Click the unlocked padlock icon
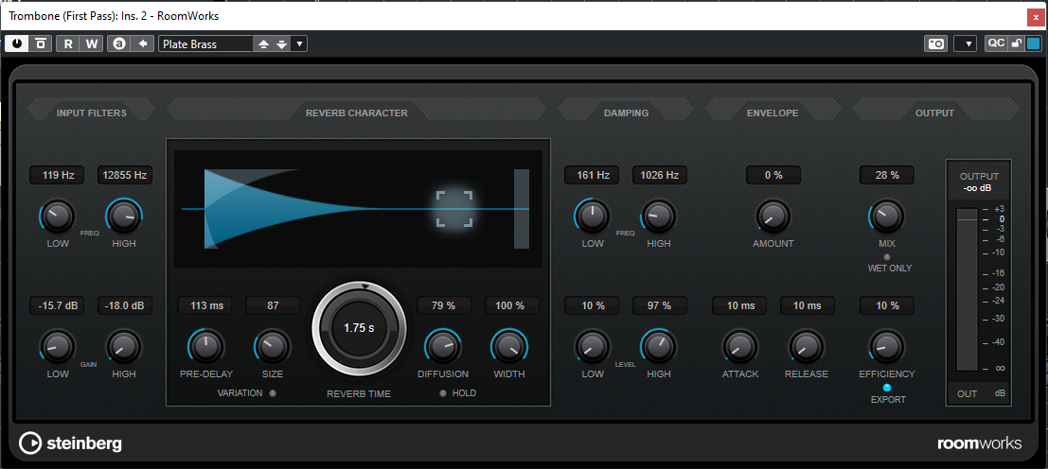Screen dimensions: 1048x469 [1016, 43]
